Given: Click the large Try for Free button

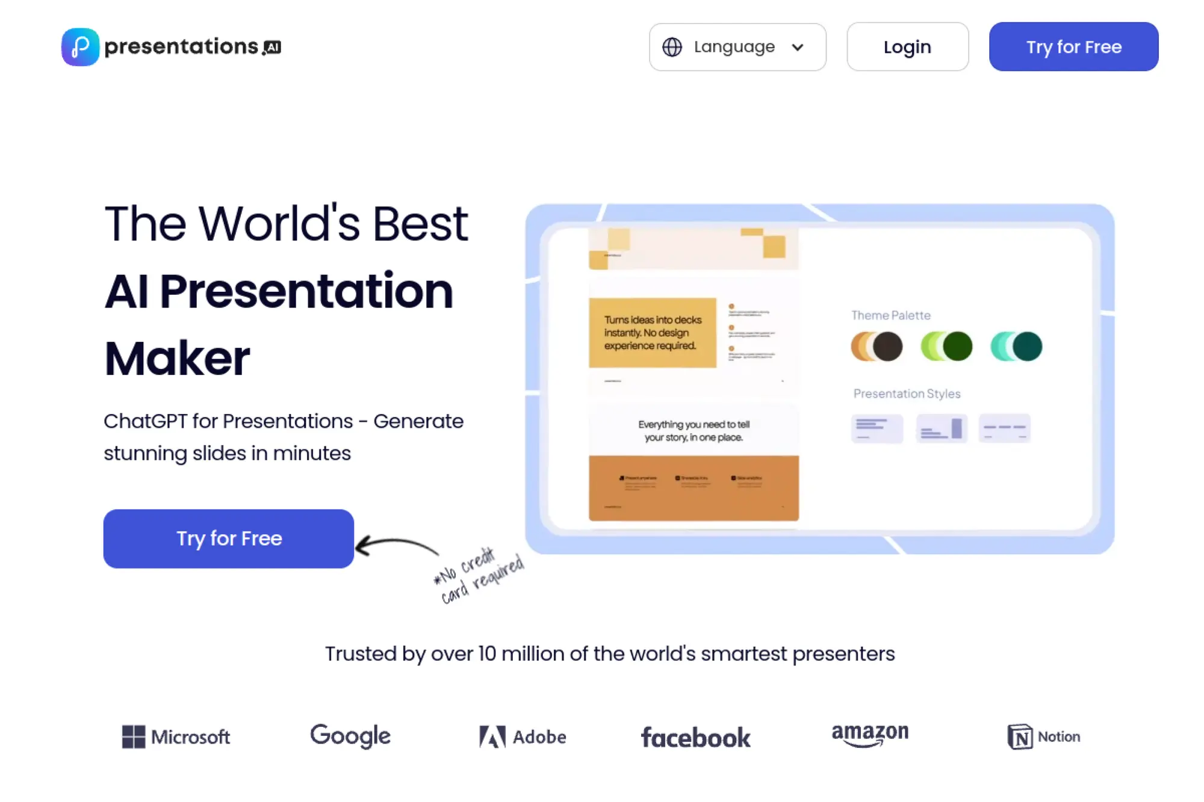Looking at the screenshot, I should pyautogui.click(x=229, y=538).
